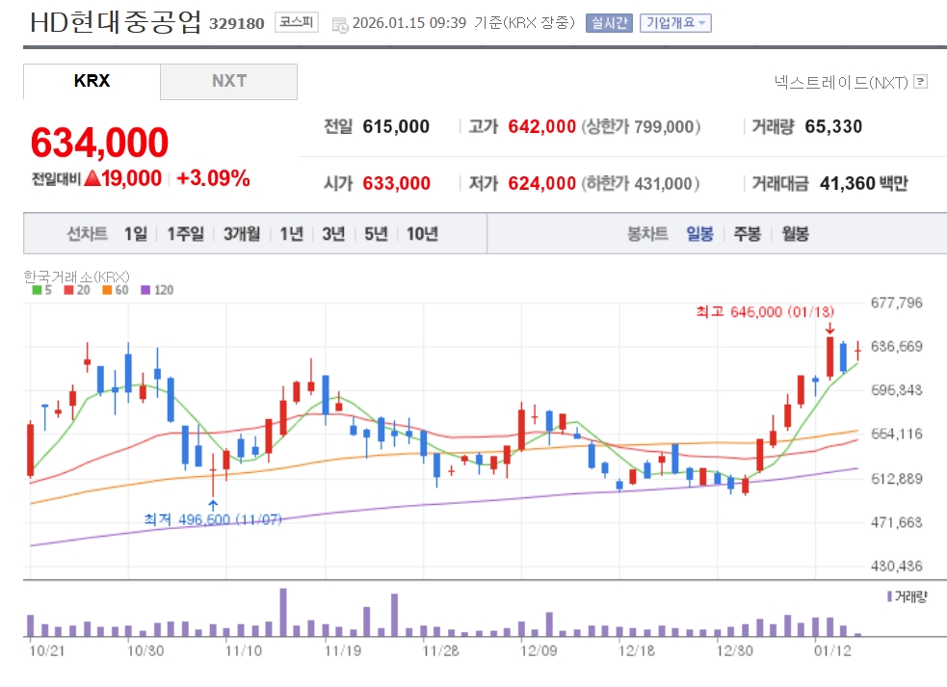This screenshot has height=687, width=947.
Task: Click the orange 60-day moving average swatch
Action: (107, 290)
